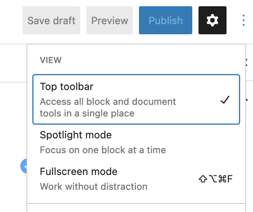This screenshot has width=253, height=212.
Task: Close the sidebar via partially hidden X
Action: point(246,62)
